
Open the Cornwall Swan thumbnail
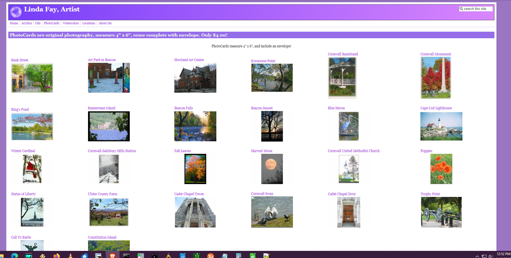272,212
